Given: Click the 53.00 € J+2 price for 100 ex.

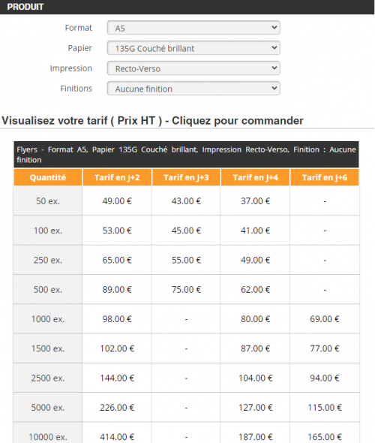Looking at the screenshot, I should tap(117, 231).
